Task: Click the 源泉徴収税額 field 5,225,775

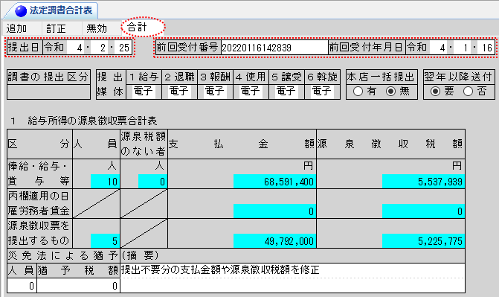Action: tap(423, 240)
